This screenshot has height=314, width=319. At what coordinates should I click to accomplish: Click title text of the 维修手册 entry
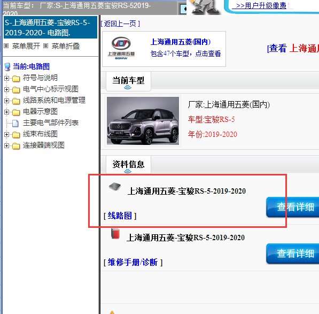185,238
